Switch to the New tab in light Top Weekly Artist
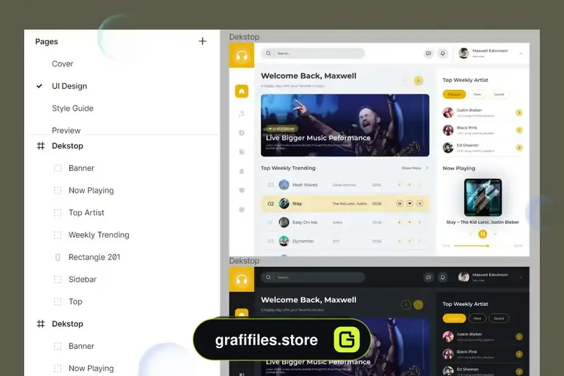The image size is (564, 376). pyautogui.click(x=477, y=94)
